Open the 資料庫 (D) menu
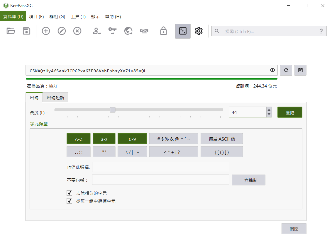The width and height of the screenshot is (332, 251). tap(13, 16)
